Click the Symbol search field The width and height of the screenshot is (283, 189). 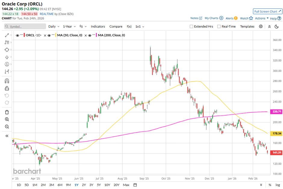[x=24, y=27]
